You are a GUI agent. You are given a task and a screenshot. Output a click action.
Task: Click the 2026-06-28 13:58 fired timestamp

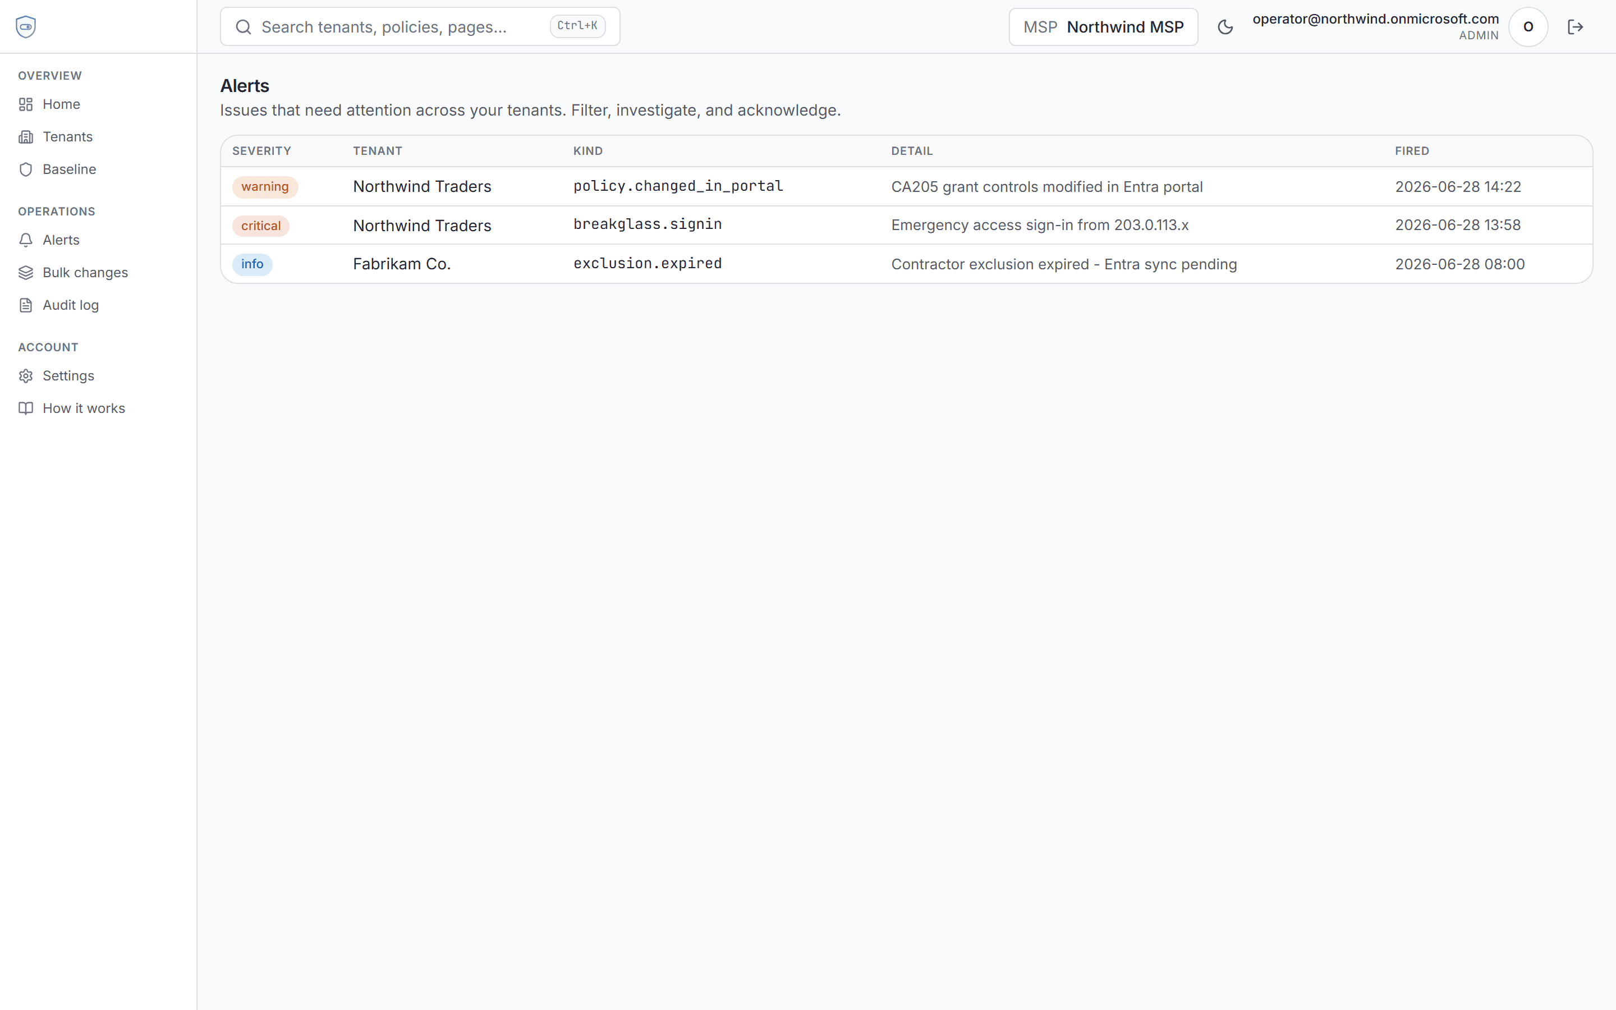coord(1458,225)
